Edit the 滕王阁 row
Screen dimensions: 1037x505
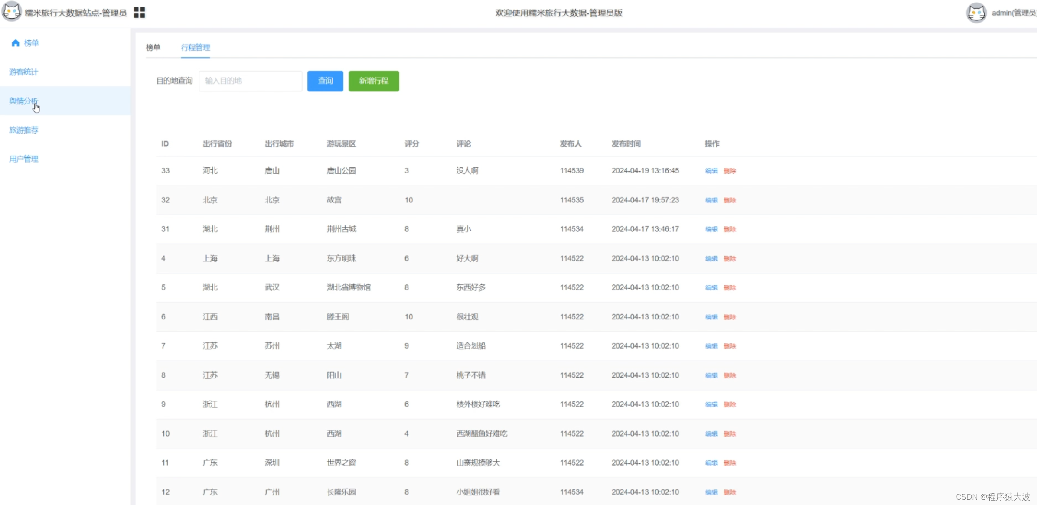pos(711,317)
